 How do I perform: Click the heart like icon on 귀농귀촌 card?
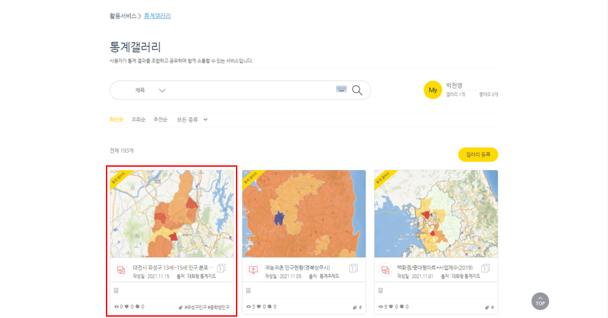click(x=259, y=307)
